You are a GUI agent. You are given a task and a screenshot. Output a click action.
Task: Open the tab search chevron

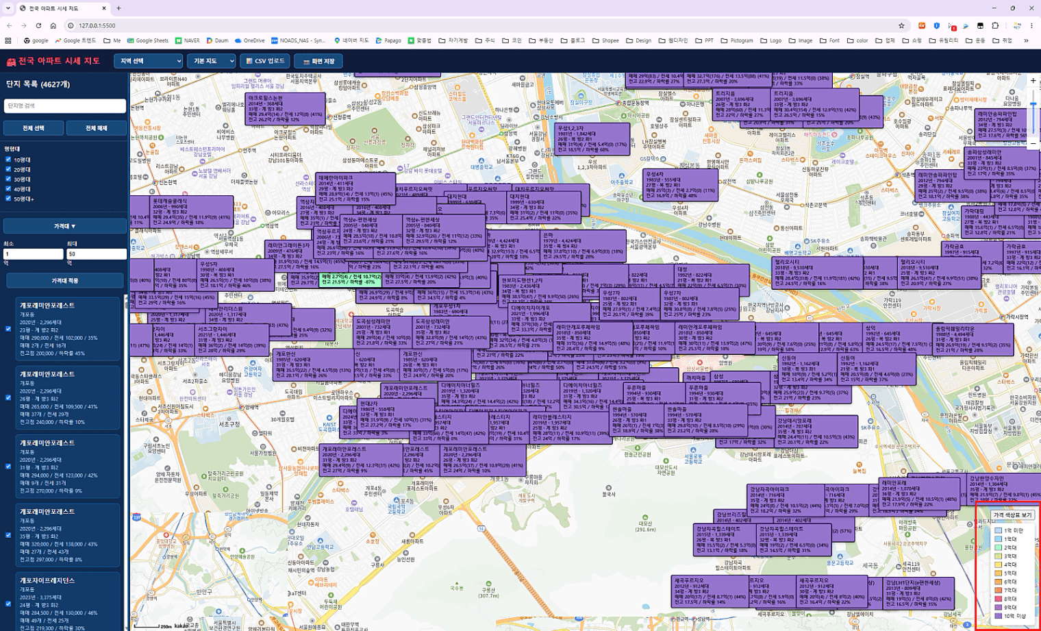click(8, 8)
